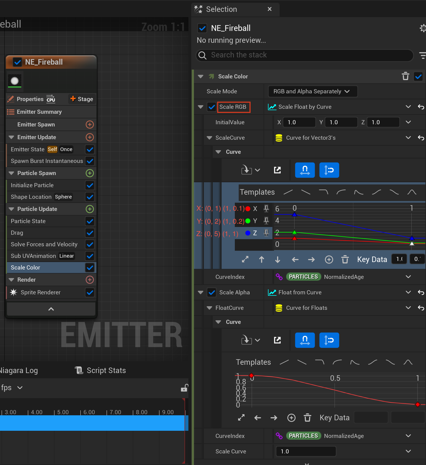
Task: Open import curve asset menu in Scale RGB curve
Action: pos(251,170)
